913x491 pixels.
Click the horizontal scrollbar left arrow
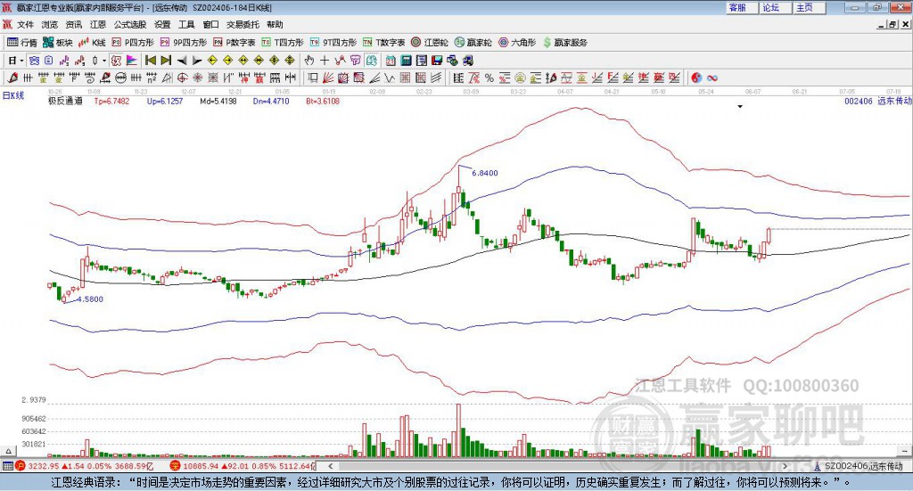330,466
